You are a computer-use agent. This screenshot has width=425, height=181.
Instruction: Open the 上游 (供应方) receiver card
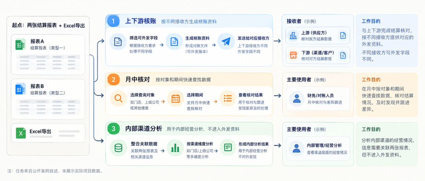point(318,36)
